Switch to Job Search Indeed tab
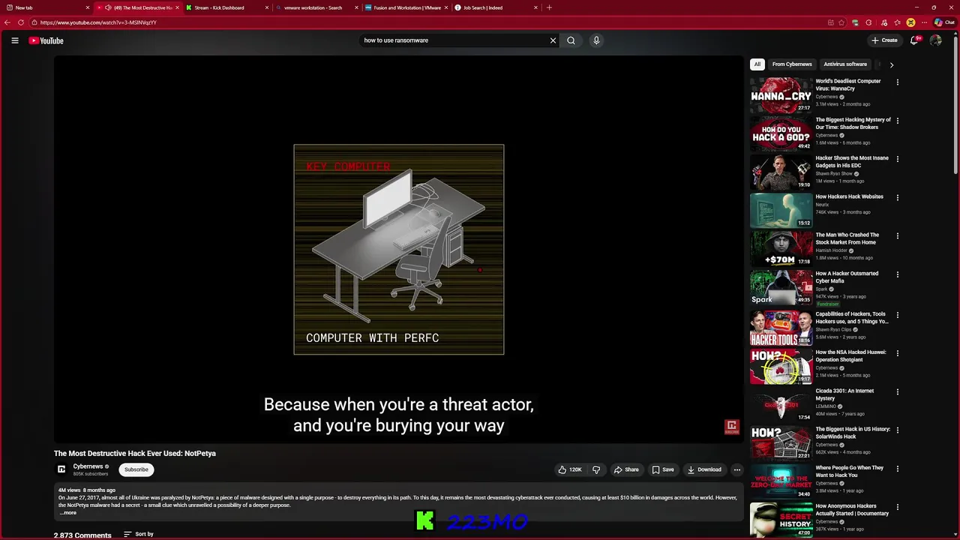This screenshot has height=540, width=960. point(496,7)
